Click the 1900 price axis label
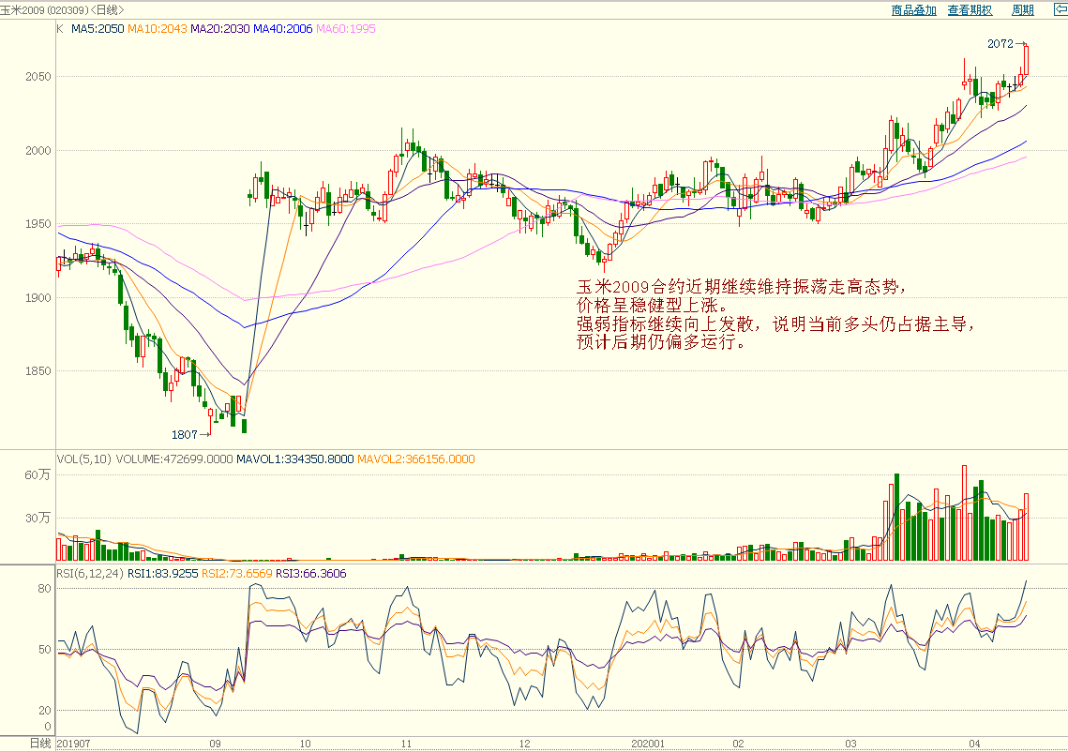1068x752 pixels. tap(38, 297)
